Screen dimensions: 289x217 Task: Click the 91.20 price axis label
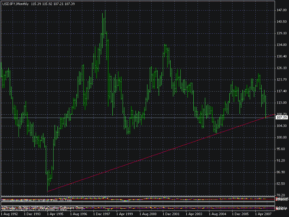pos(282,161)
